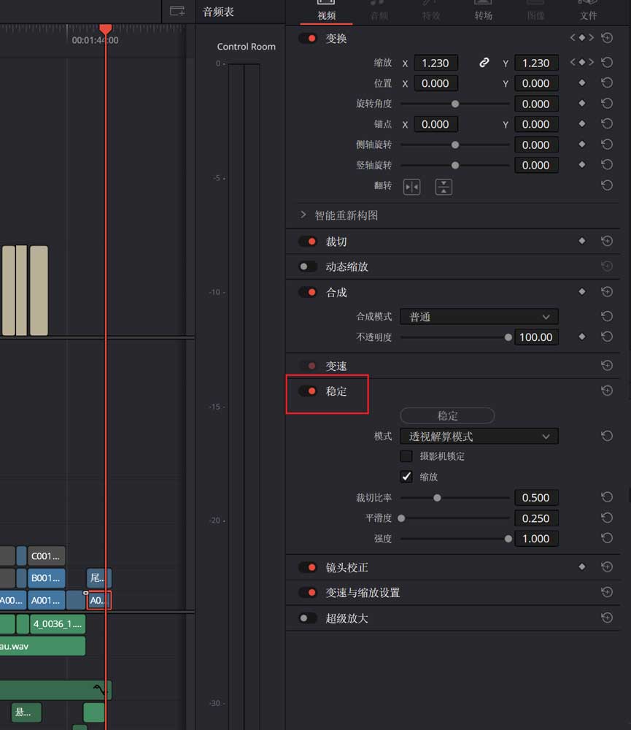
Task: Check the 摄影机锁定 checkbox
Action: (x=407, y=456)
